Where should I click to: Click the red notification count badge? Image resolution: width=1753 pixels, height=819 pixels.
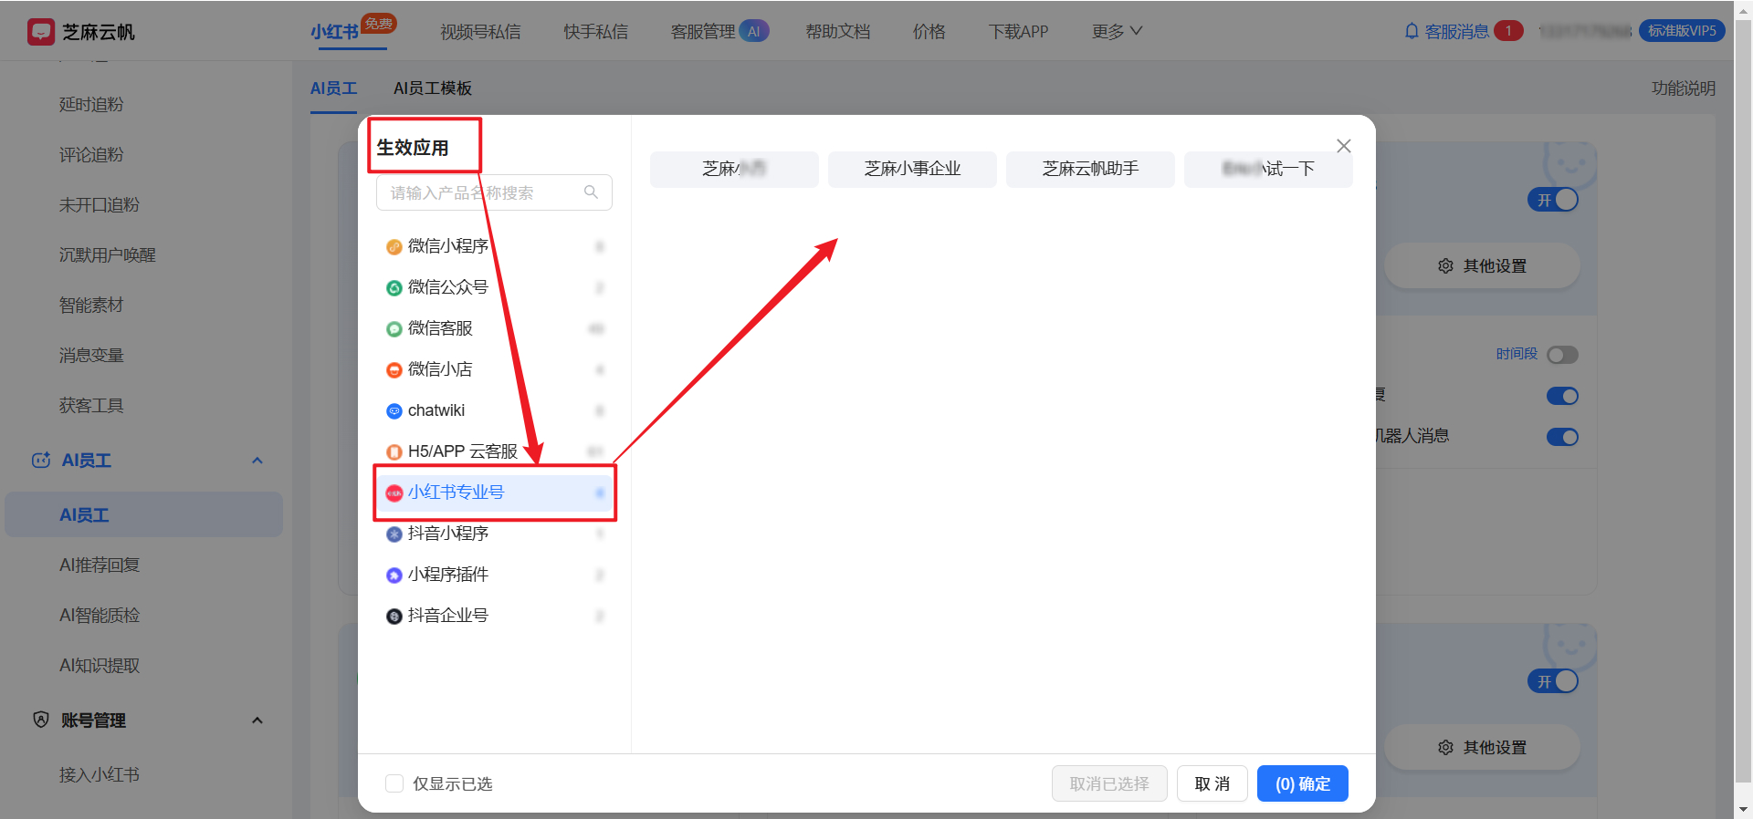1508,31
